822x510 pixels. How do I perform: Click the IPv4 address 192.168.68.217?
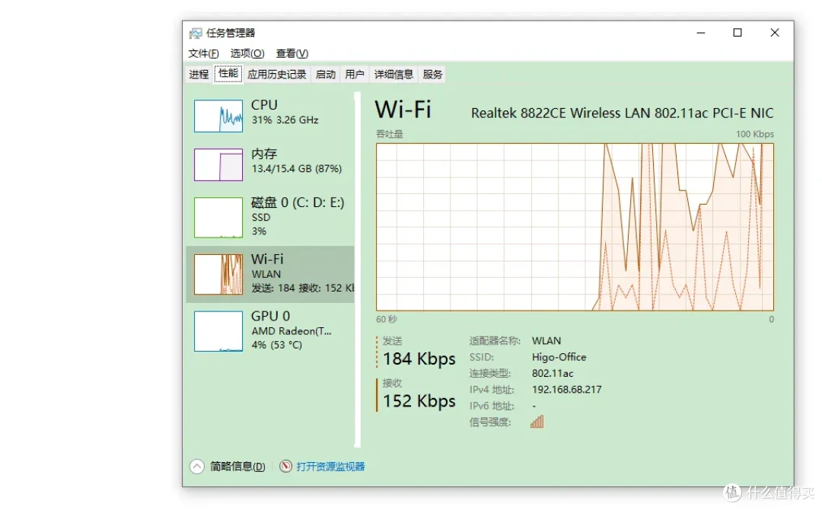[567, 390]
